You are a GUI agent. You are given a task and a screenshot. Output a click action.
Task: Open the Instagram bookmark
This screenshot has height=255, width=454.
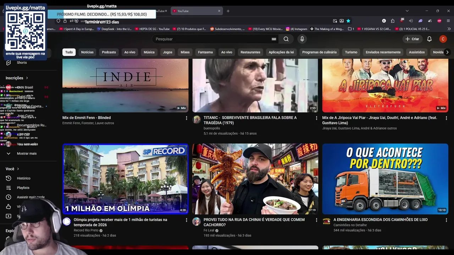297,29
